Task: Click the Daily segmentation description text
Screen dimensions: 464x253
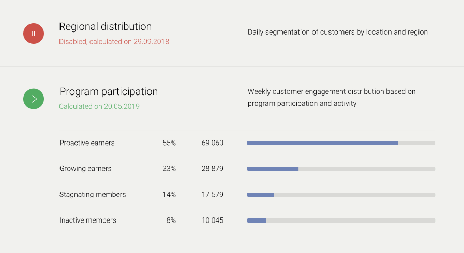Action: pos(337,32)
